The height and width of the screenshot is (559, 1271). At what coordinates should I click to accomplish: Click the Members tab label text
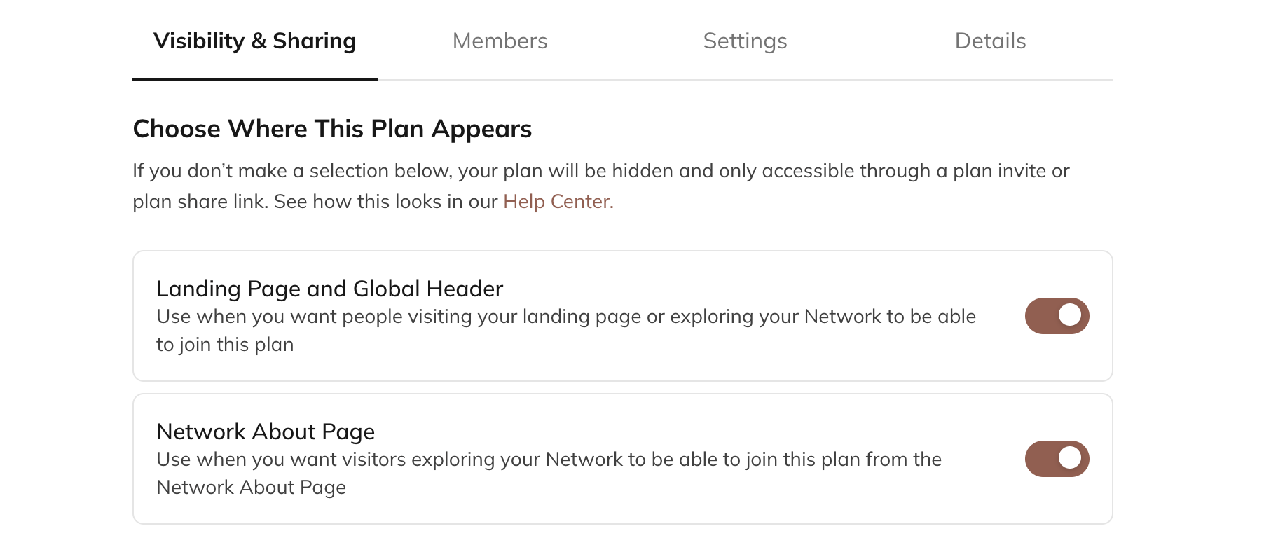[x=500, y=41]
